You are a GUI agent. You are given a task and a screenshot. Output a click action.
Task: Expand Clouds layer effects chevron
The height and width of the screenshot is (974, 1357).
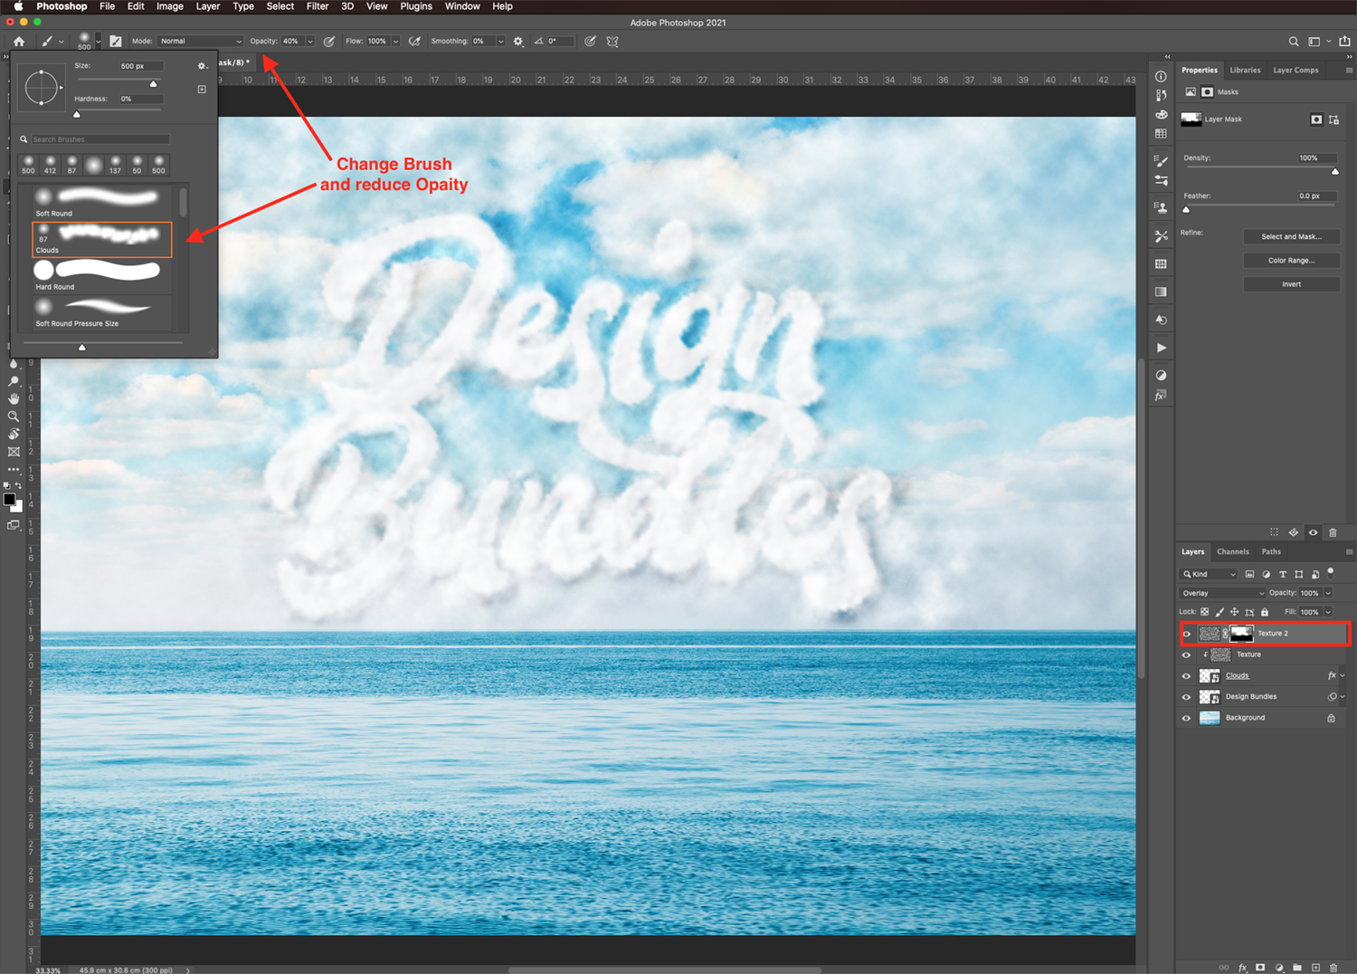tap(1343, 676)
